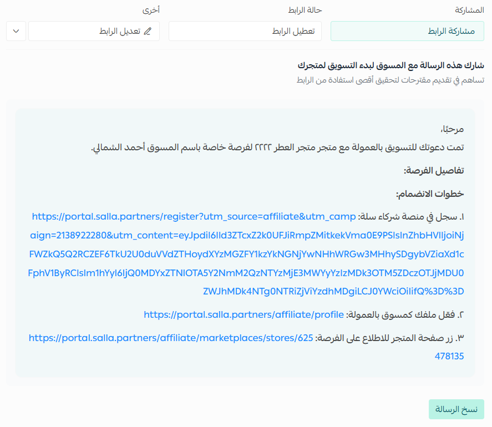492x427 pixels.
Task: Expand the chevron dropdown beside تعديل الرابط
Action: (x=16, y=31)
